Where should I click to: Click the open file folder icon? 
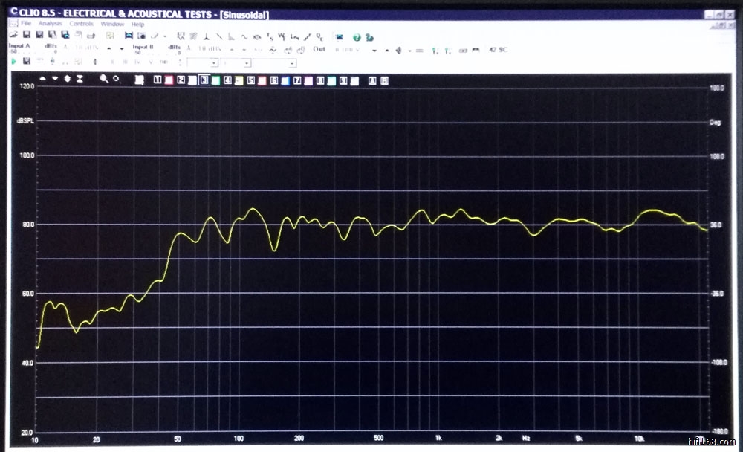click(x=13, y=35)
